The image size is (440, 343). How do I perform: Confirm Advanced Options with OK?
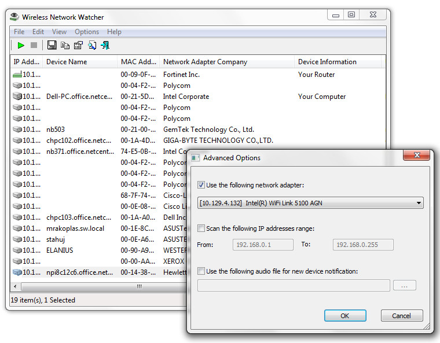point(345,315)
